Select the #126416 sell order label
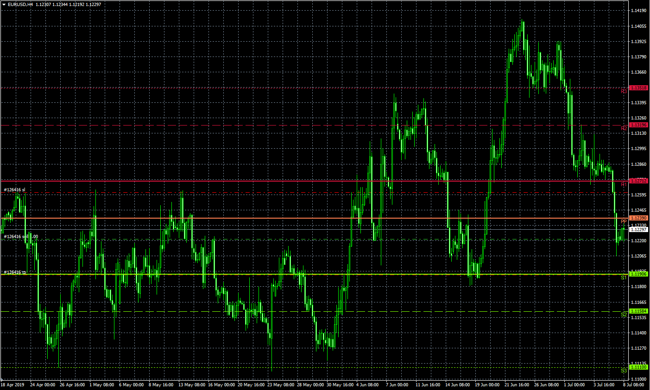Screen dimensions: 650x390 (x=21, y=237)
